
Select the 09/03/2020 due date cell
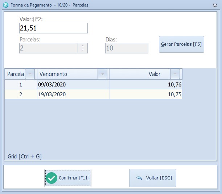73,85
